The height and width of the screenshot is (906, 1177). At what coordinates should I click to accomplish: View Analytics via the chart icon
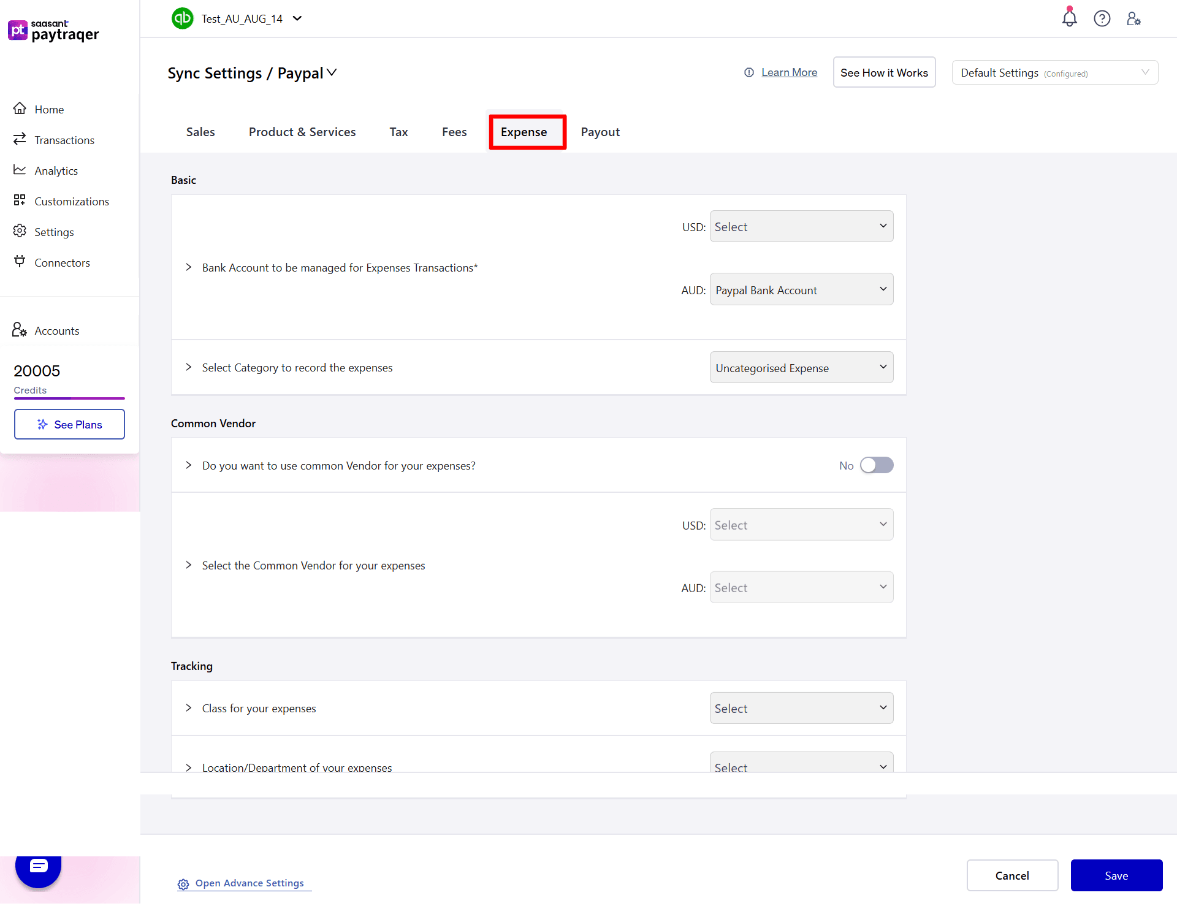coord(56,170)
